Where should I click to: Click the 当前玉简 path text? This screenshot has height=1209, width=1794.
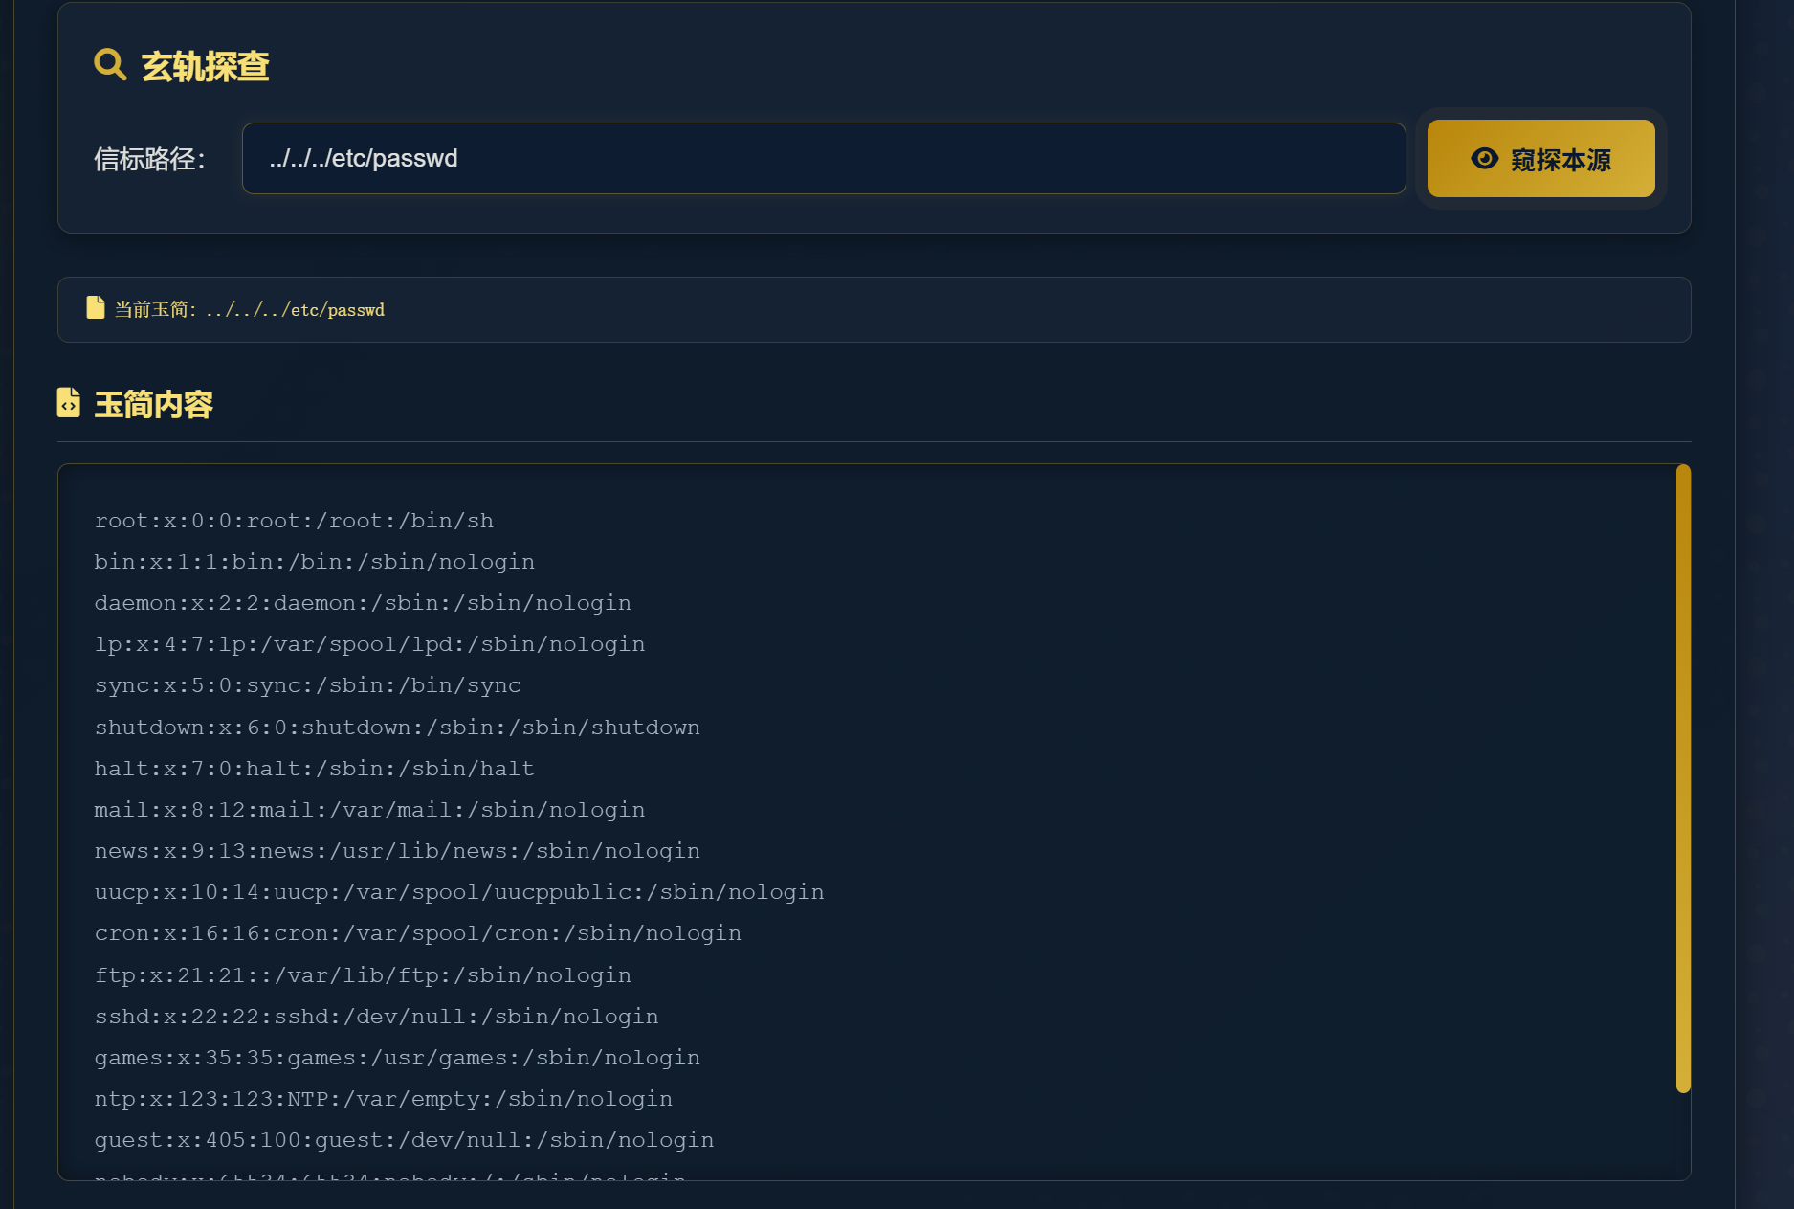[250, 310]
